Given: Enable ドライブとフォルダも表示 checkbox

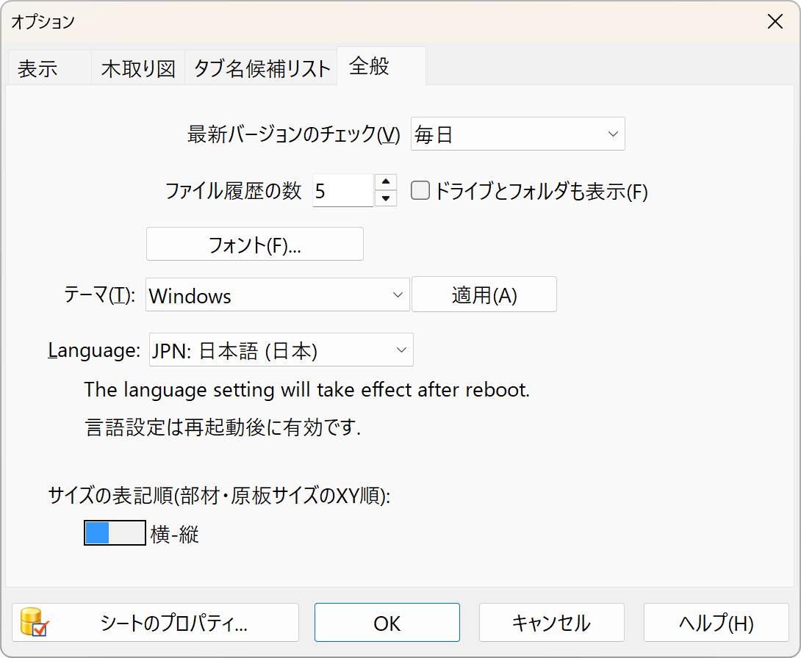Looking at the screenshot, I should point(420,191).
